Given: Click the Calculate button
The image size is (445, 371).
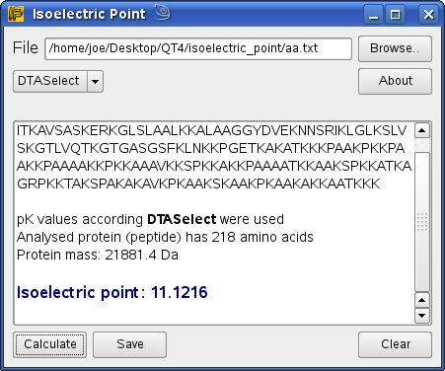Looking at the screenshot, I should tap(50, 344).
